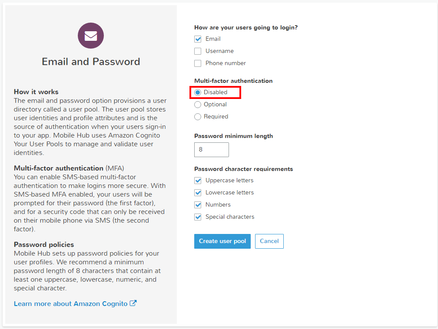Select the Disabled MFA radio button

click(198, 92)
